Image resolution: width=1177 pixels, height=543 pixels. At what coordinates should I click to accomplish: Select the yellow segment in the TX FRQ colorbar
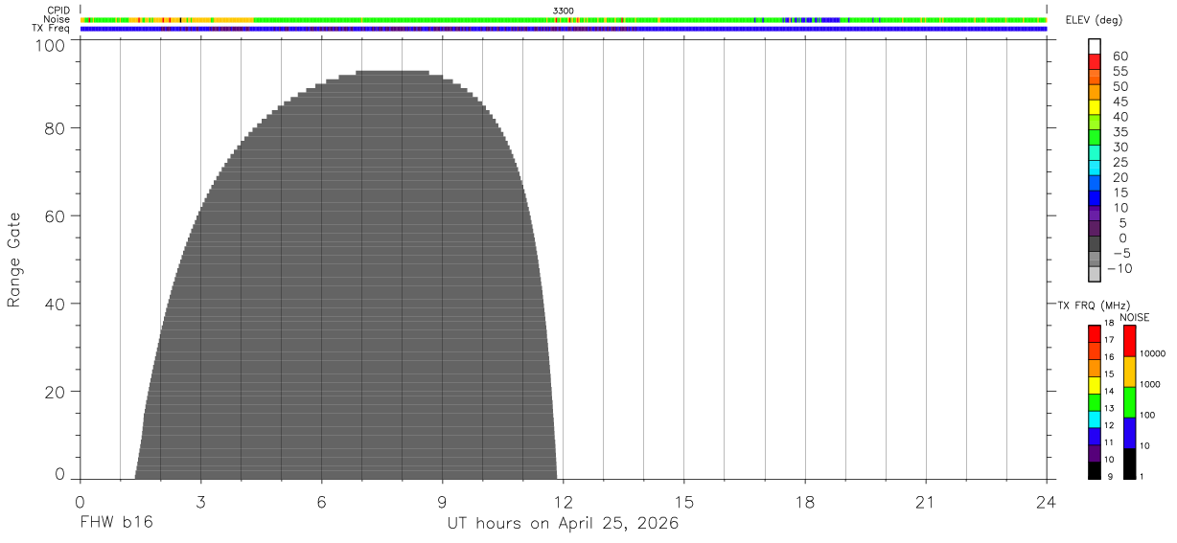(x=1095, y=385)
